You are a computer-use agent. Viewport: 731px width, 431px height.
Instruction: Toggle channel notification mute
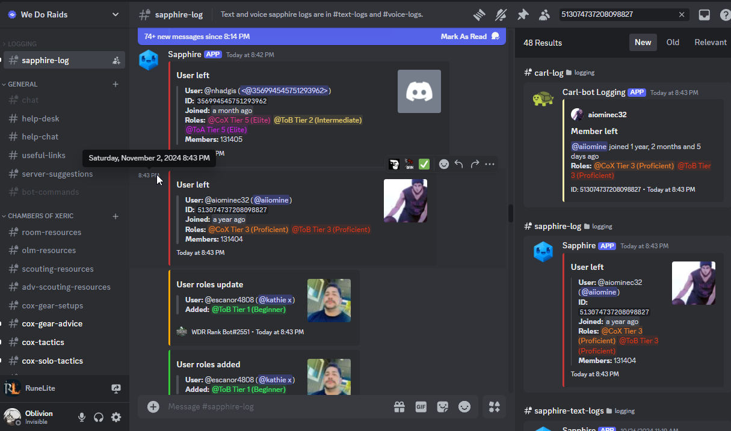click(501, 14)
